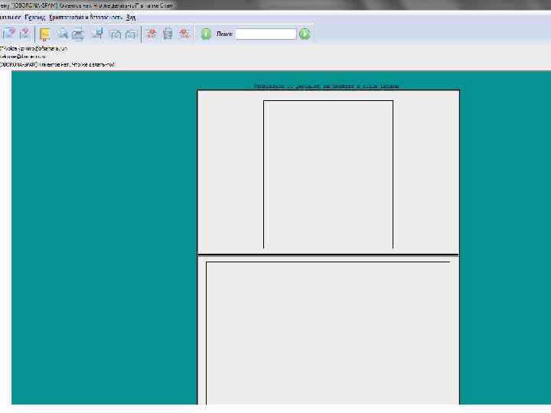The image size is (551, 413).
Task: Open the Вид menu
Action: (x=131, y=17)
